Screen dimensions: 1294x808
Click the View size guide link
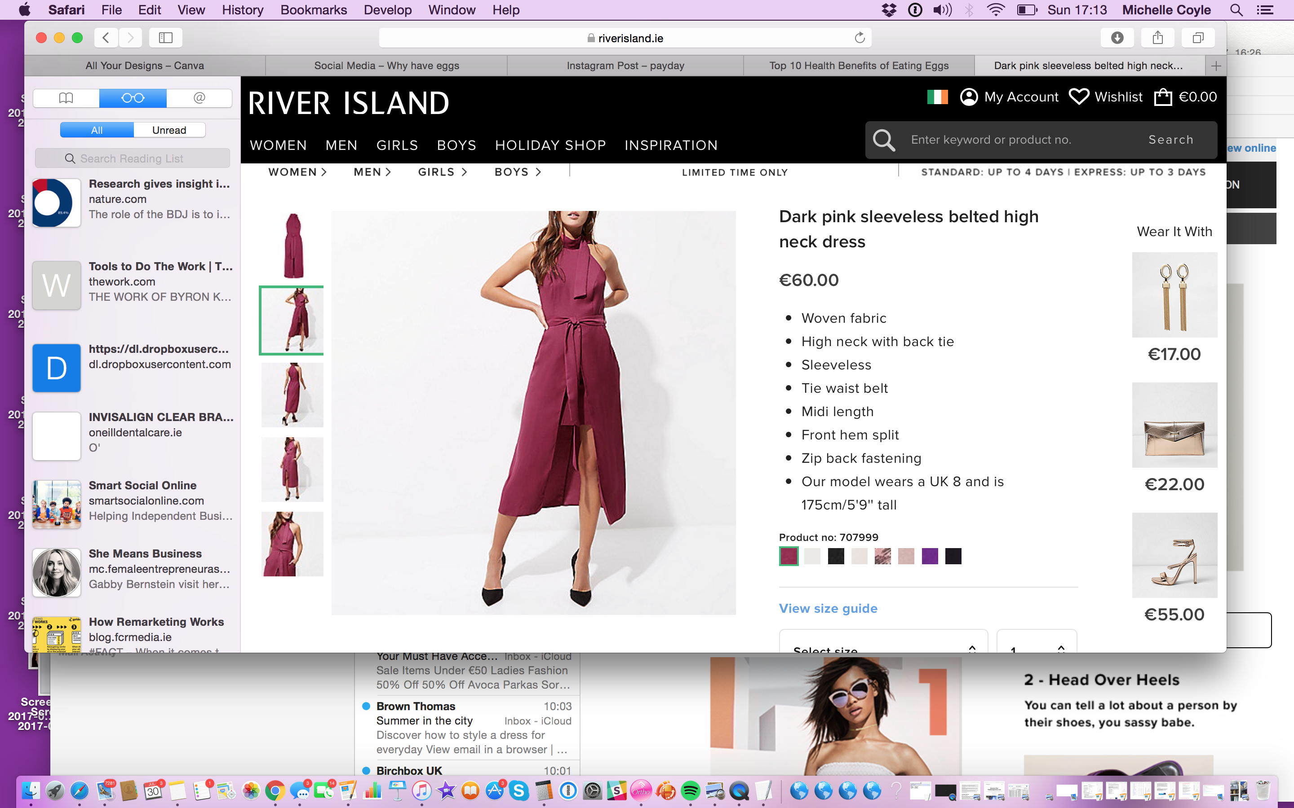tap(828, 608)
